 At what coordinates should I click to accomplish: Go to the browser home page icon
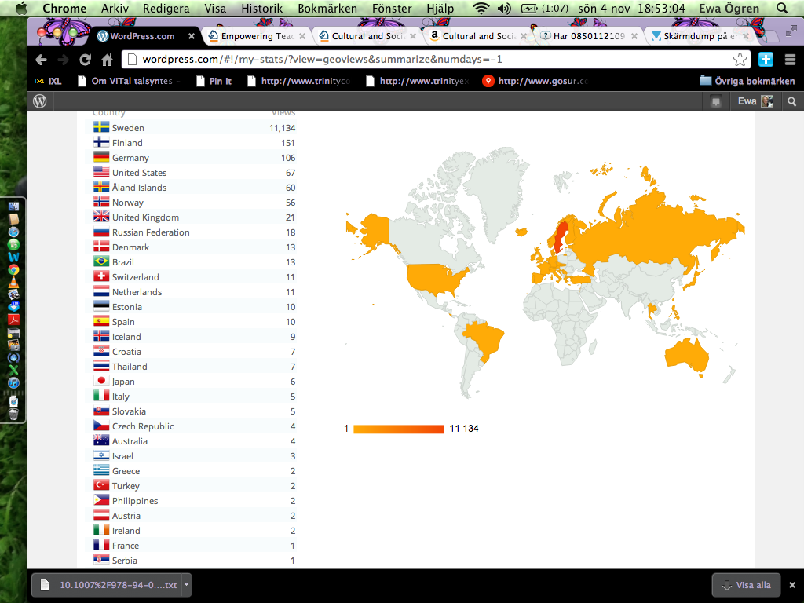tap(108, 60)
